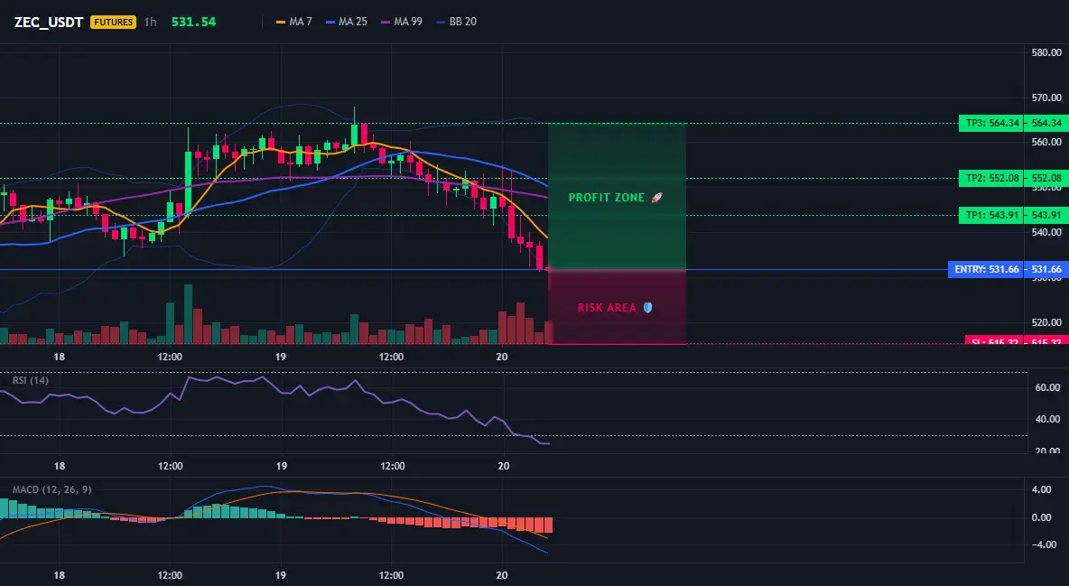Toggle the MA 7 legend entry
Screen dimensions: 1069x586
coord(293,22)
